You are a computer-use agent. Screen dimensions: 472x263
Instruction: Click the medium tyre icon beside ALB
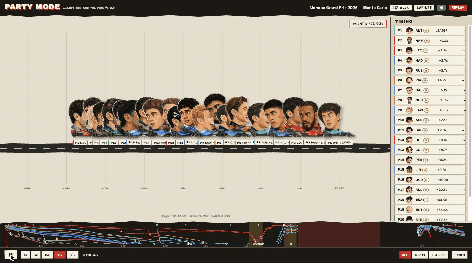pos(426,120)
